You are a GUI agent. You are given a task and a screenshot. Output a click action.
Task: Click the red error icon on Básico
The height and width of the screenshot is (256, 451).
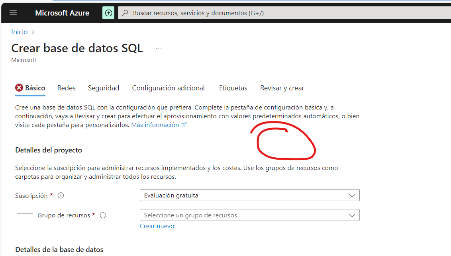click(19, 88)
